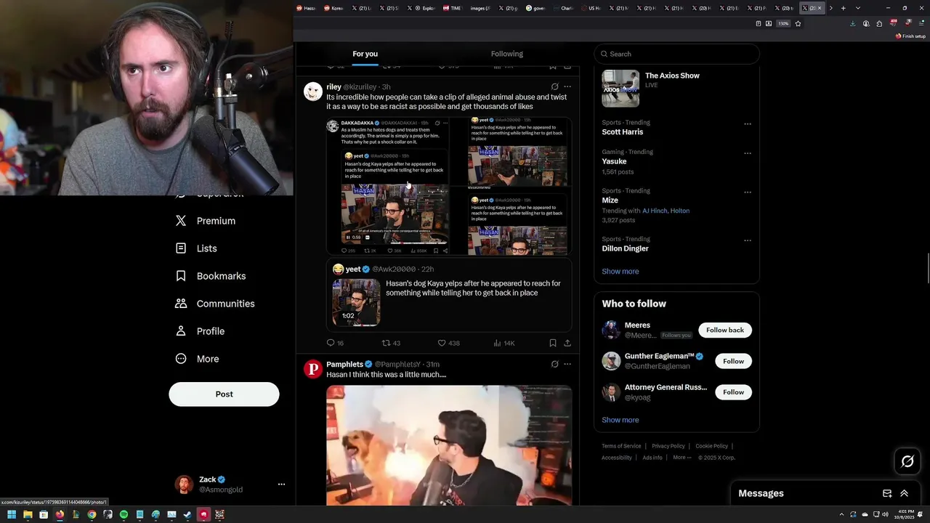Follow Gunther Eagleman
Screen dimensions: 930x523
[x=733, y=361]
